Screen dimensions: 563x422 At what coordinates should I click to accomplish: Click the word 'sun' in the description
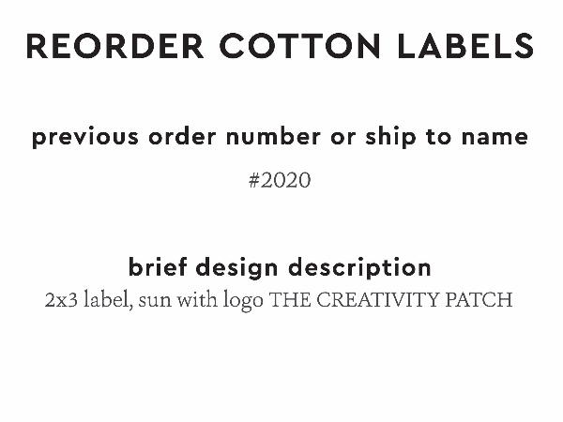(x=153, y=302)
